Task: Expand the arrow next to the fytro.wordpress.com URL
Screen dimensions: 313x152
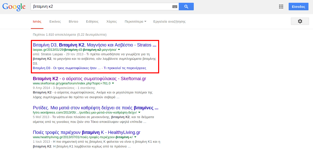Action: [x=139, y=113]
